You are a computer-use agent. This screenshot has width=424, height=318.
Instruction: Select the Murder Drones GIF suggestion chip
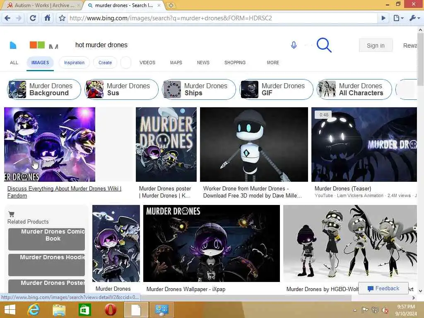(x=276, y=89)
